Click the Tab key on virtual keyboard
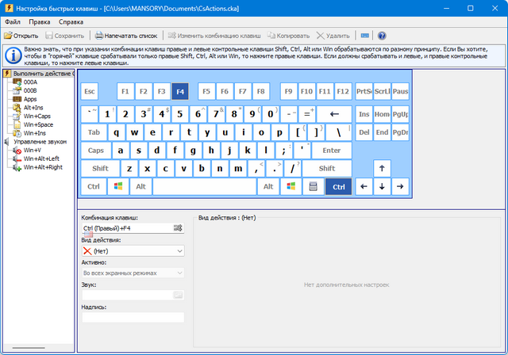The image size is (508, 355). coord(94,132)
